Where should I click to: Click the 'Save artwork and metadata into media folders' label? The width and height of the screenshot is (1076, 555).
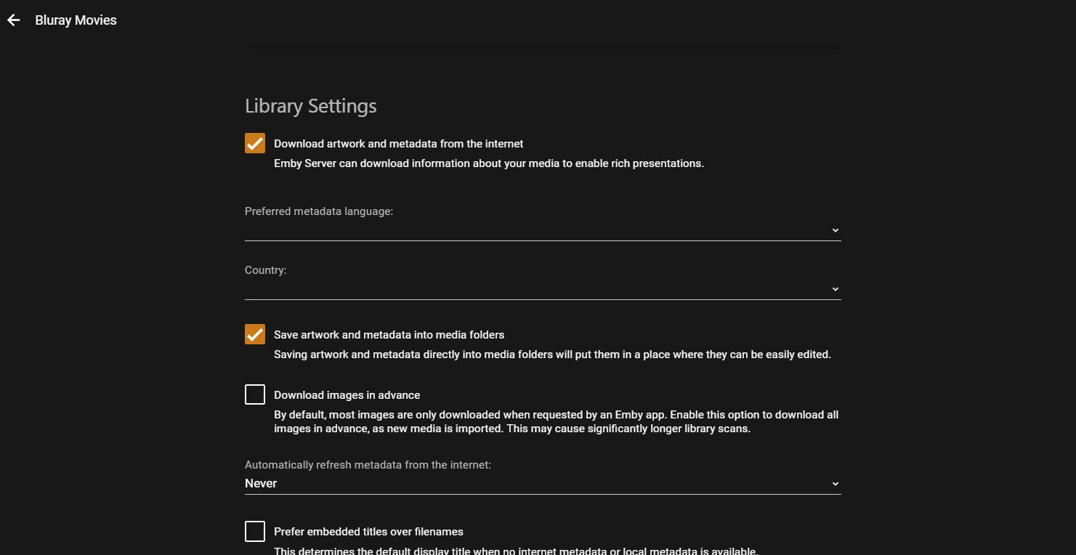[x=389, y=335]
